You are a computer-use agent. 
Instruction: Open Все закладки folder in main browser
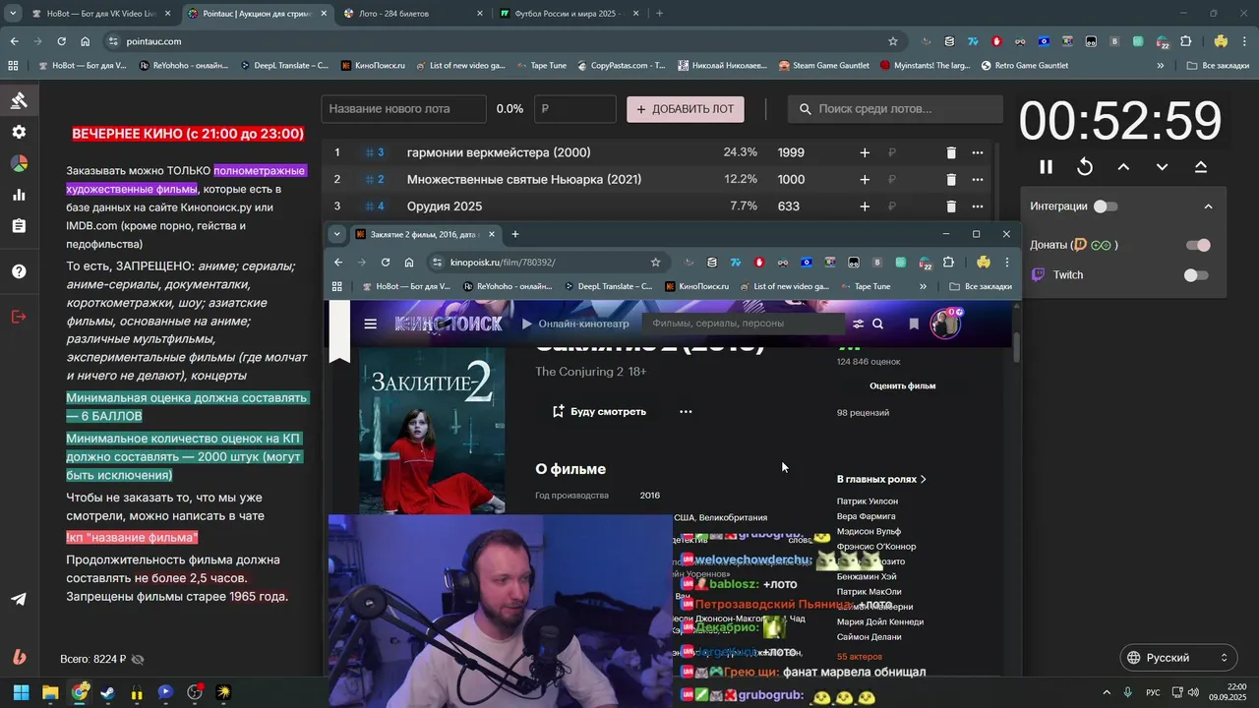(1218, 66)
